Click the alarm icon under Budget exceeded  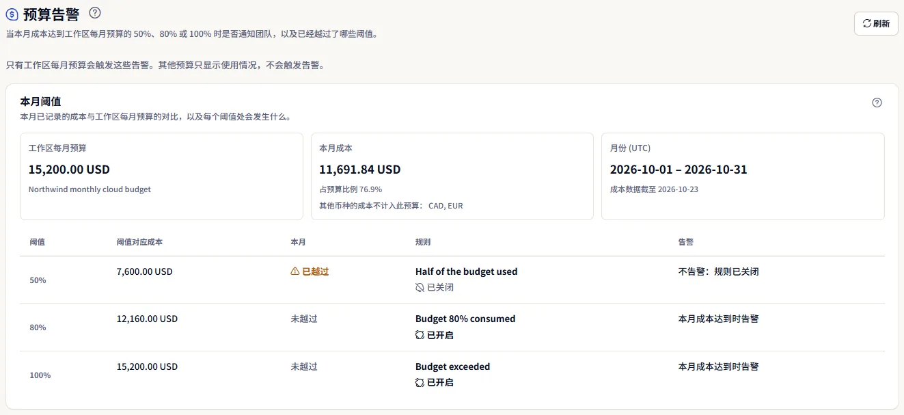coord(420,383)
